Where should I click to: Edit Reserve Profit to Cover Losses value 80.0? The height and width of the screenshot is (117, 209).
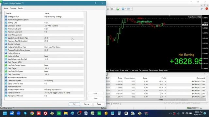tap(64, 50)
